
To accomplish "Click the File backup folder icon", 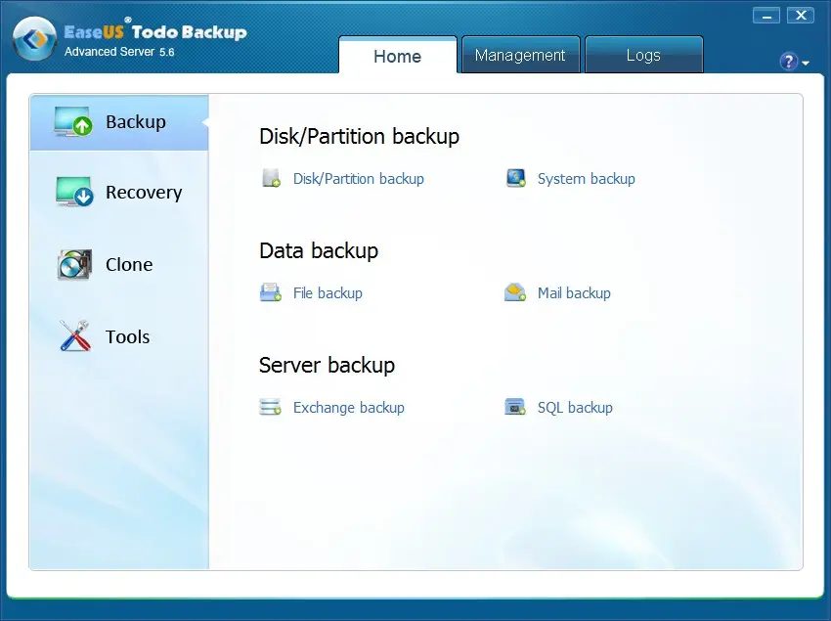I will pyautogui.click(x=271, y=292).
